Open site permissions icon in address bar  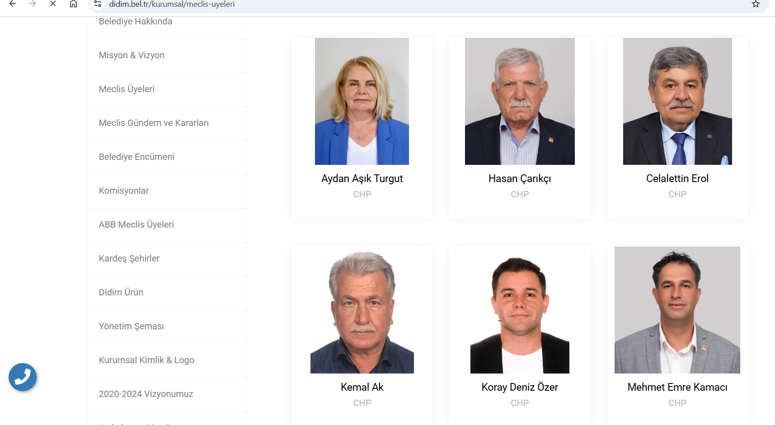(x=97, y=4)
